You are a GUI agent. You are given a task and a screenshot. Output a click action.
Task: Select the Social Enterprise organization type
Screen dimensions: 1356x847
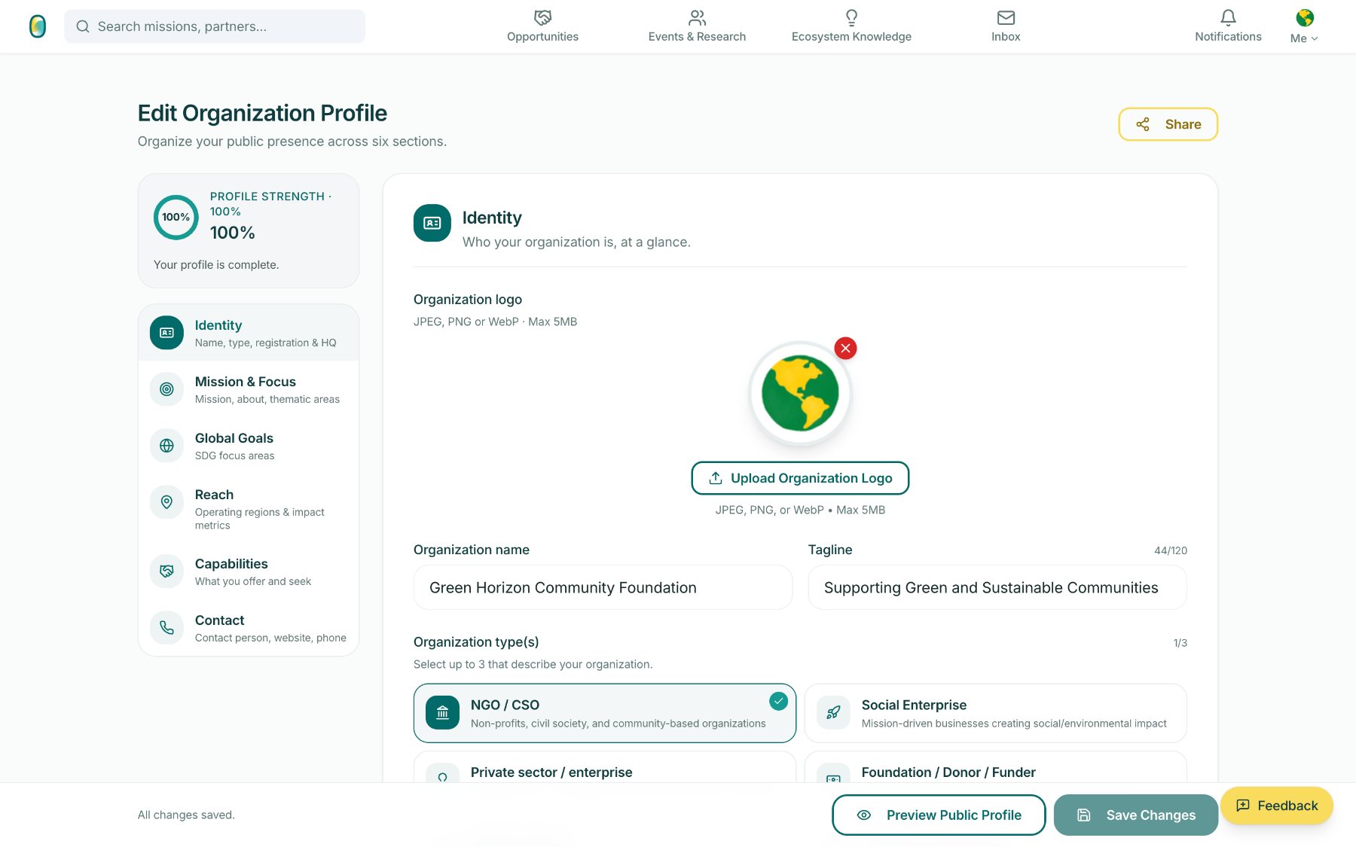[995, 713]
